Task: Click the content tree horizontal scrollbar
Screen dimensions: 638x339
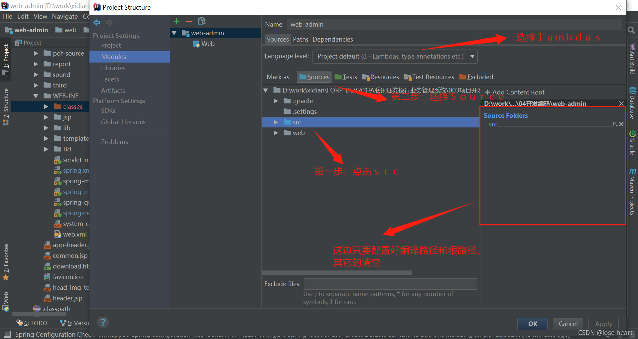Action: [x=337, y=273]
